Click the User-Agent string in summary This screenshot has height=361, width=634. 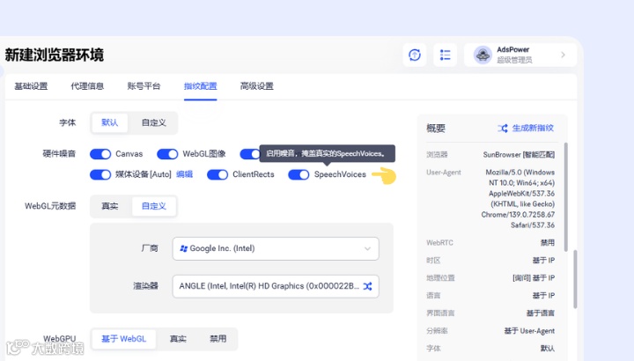518,198
